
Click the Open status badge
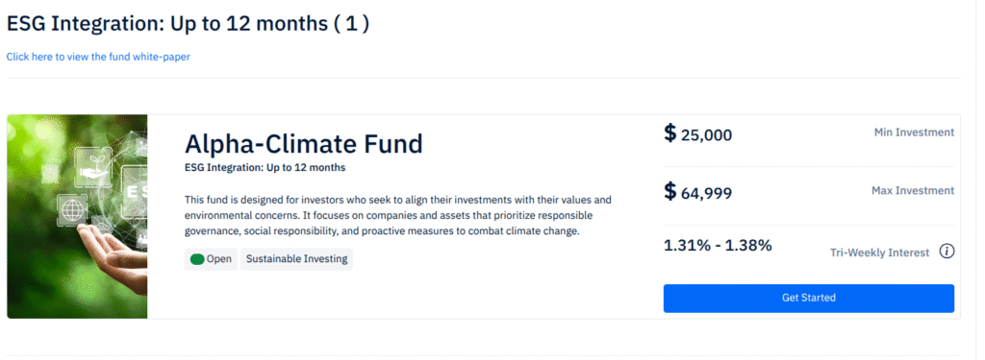pos(211,259)
